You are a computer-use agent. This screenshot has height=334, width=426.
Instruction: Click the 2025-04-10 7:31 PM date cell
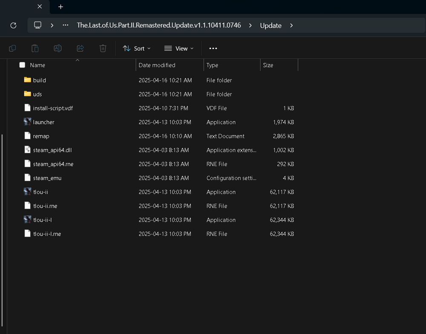pos(163,108)
